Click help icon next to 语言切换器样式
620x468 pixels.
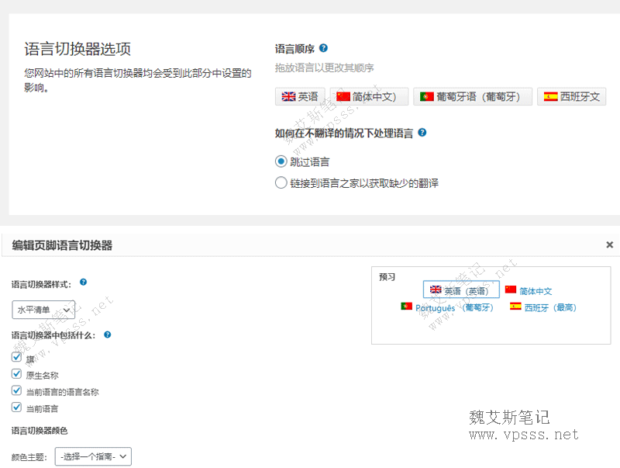click(x=83, y=283)
